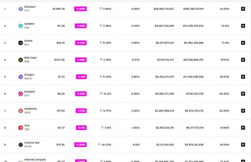251x162 pixels.
Task: Expand the Polkadot row plus button
Action: pos(243,94)
